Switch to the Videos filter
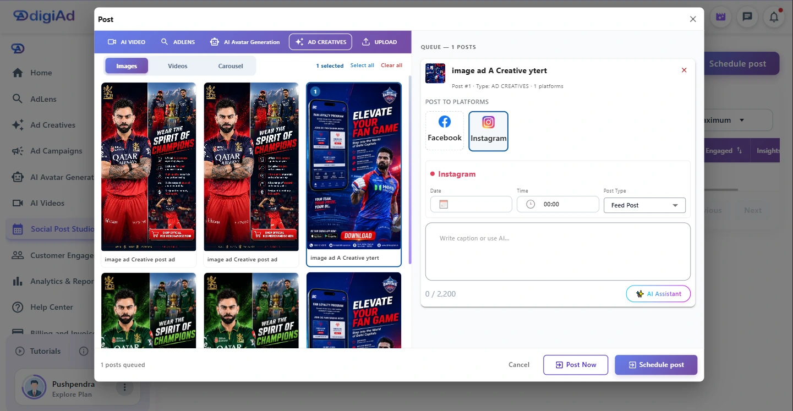793x411 pixels. click(x=178, y=66)
